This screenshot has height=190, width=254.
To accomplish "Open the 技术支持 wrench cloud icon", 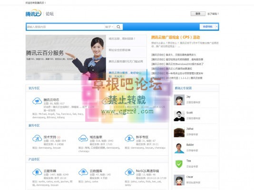I will (x=37, y=138).
